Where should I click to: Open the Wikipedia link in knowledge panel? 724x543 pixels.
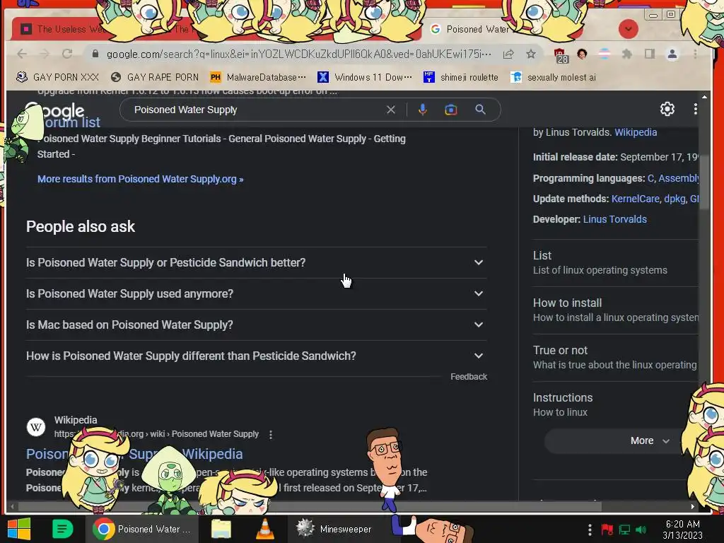pyautogui.click(x=636, y=132)
